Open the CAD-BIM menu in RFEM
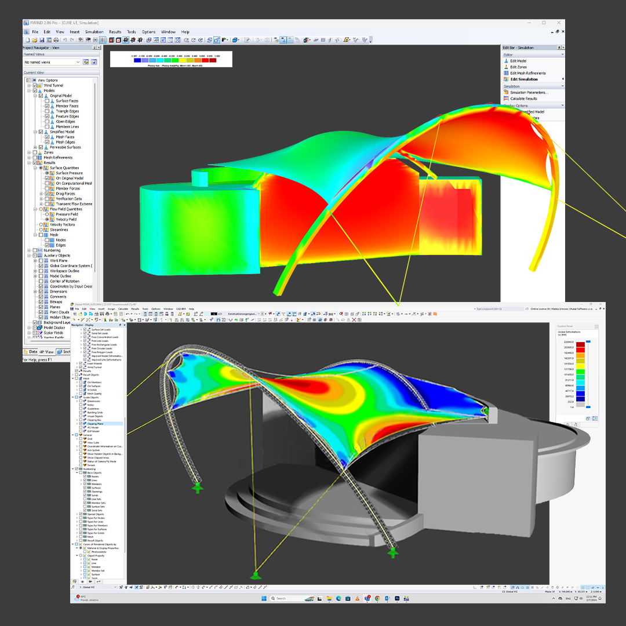 point(181,309)
